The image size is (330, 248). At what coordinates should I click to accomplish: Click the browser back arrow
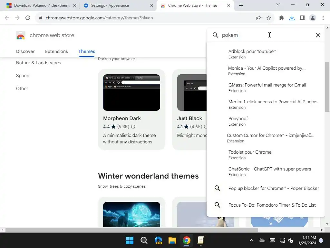(7, 18)
